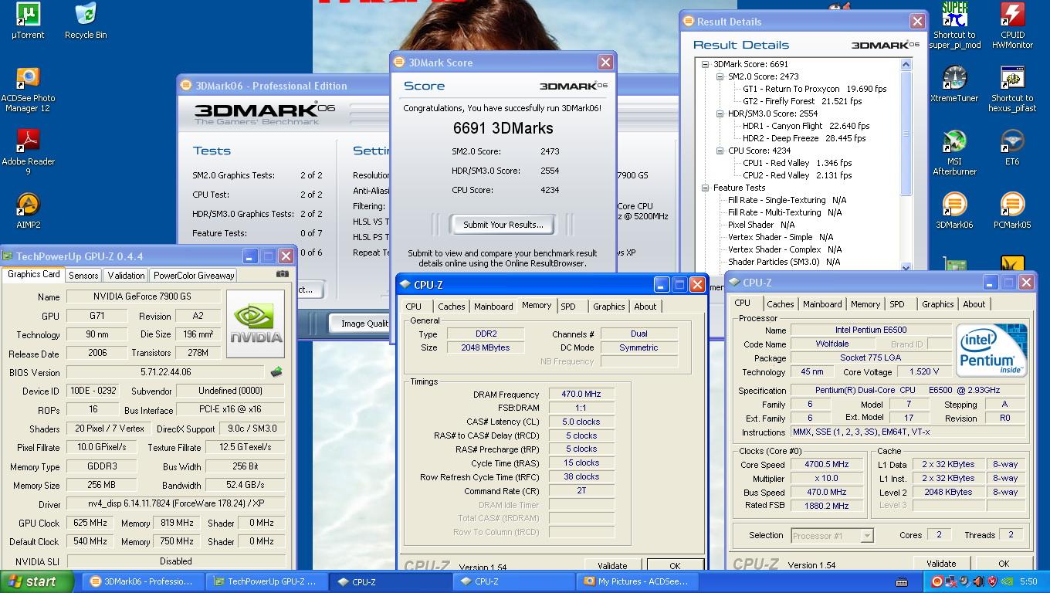The width and height of the screenshot is (1050, 593).
Task: Select the ACDSee Photo Manager 12 desktop icon
Action: [x=28, y=90]
